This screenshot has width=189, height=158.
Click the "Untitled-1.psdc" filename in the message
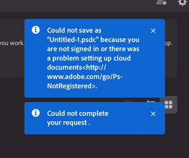73,40
